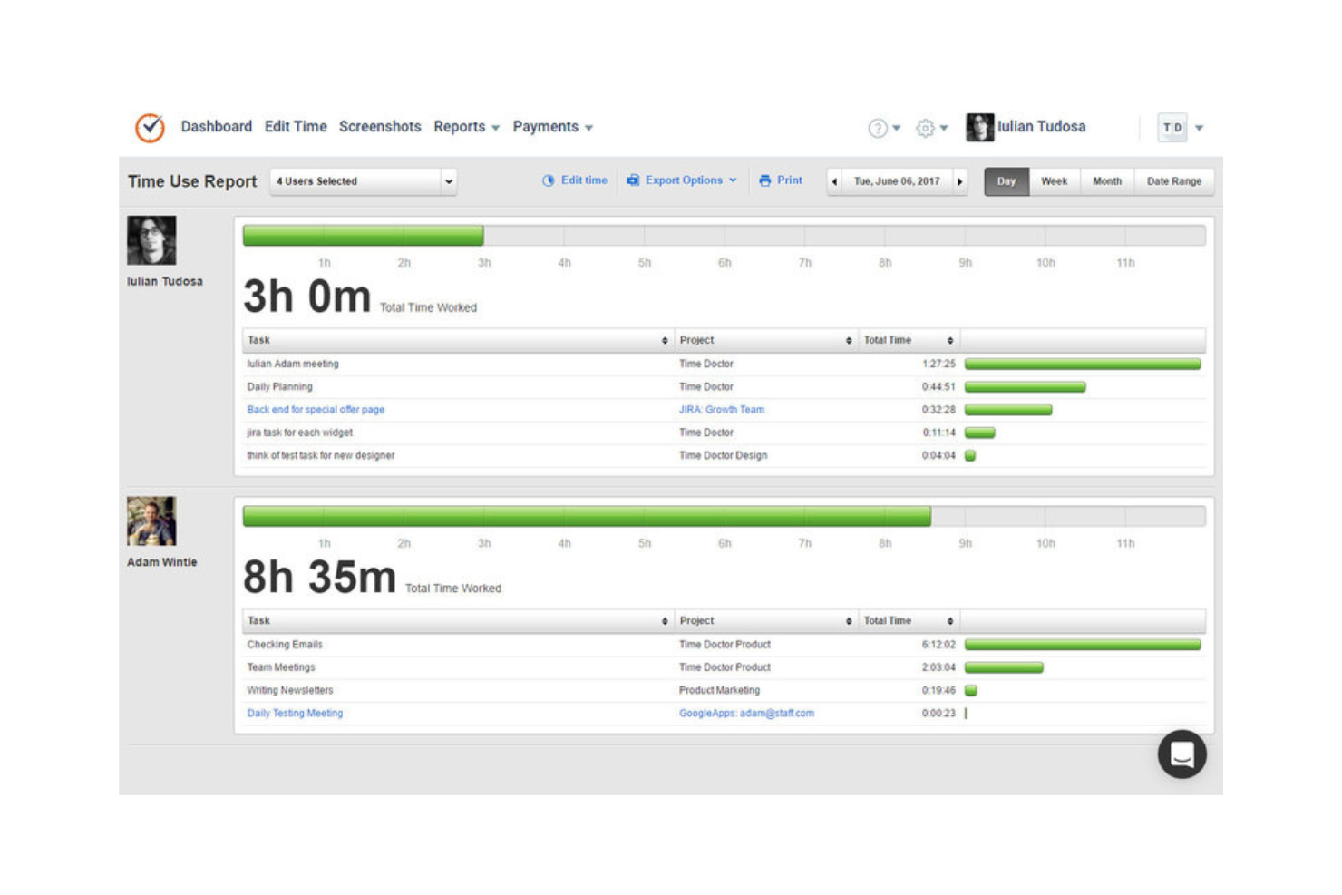This screenshot has height=895, width=1342.
Task: Click the 'Daily Planning' time bar
Action: [1025, 387]
